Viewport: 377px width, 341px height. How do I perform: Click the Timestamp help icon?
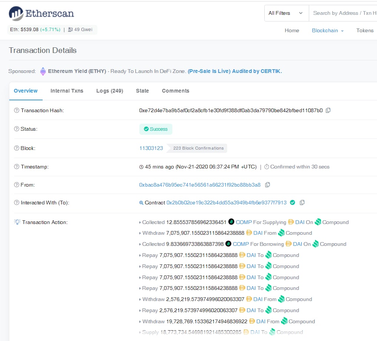pos(17,166)
